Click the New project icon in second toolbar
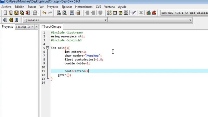 coord(5,20)
